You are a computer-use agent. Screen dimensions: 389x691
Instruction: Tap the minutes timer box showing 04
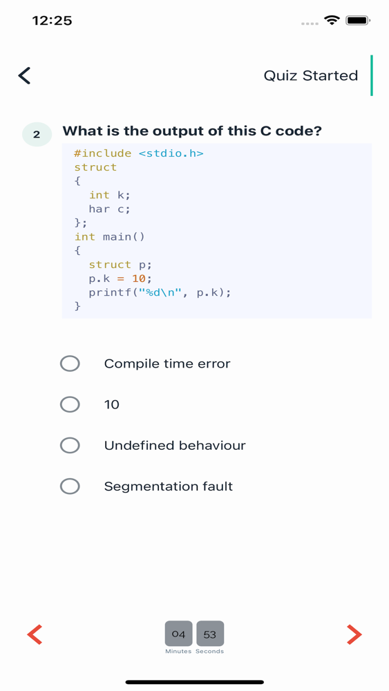pyautogui.click(x=178, y=634)
